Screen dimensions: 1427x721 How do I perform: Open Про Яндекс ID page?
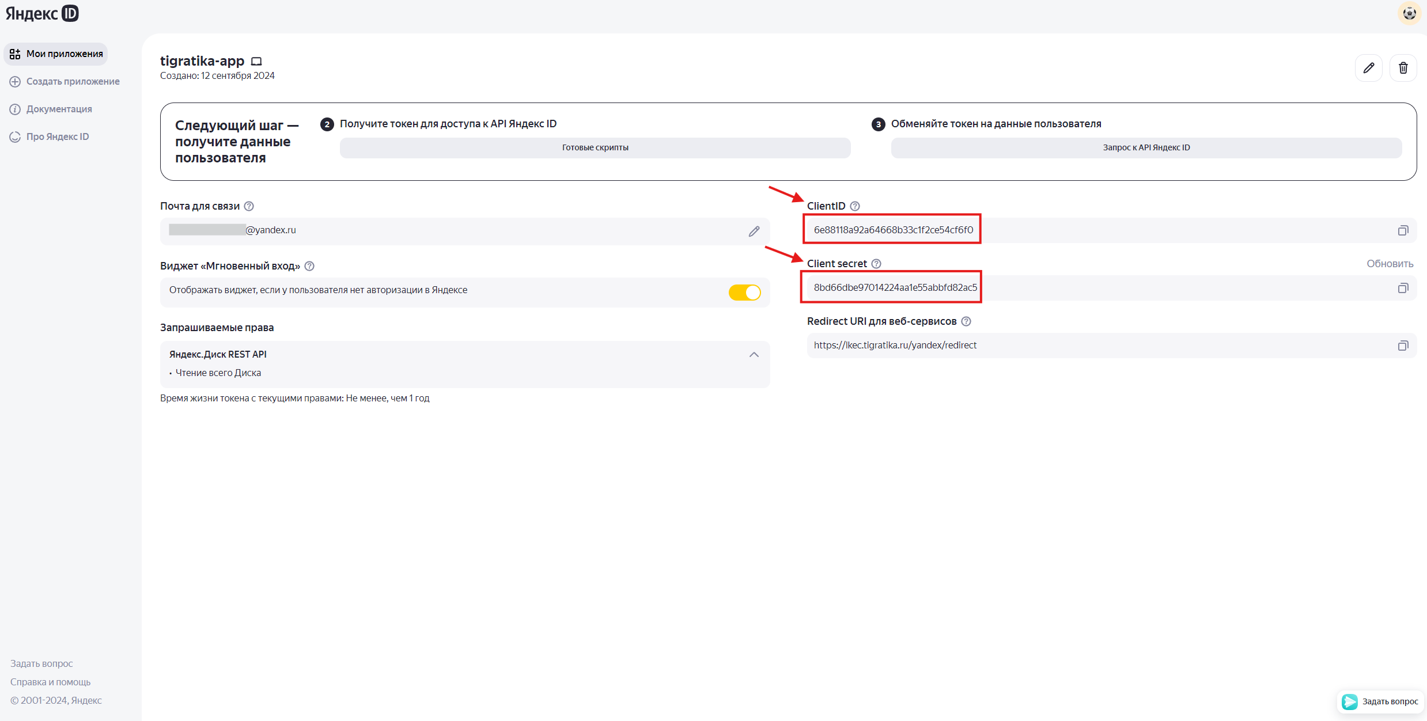49,136
